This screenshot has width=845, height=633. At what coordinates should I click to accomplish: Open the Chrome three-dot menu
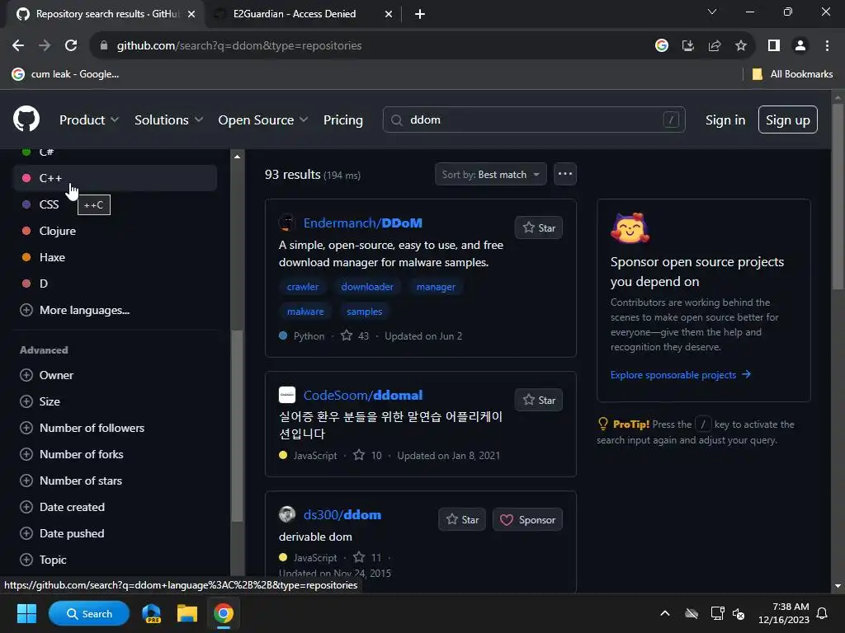(827, 46)
